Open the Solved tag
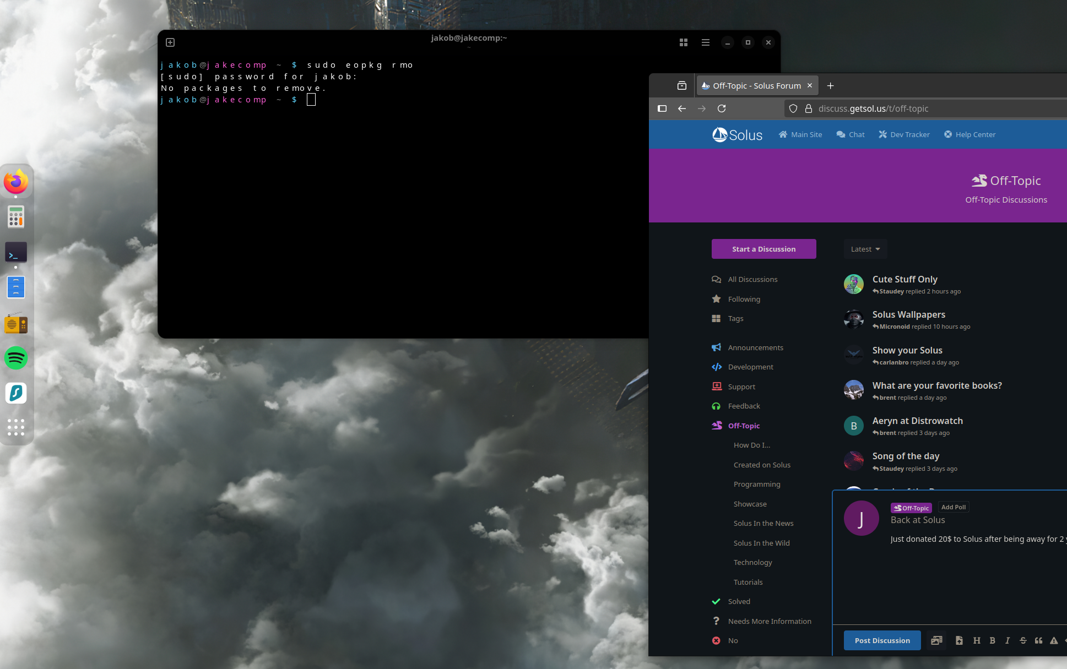The width and height of the screenshot is (1067, 669). [x=731, y=601]
